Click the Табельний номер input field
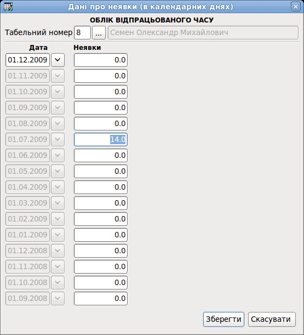Screen dimensions: 304x335 (82, 33)
